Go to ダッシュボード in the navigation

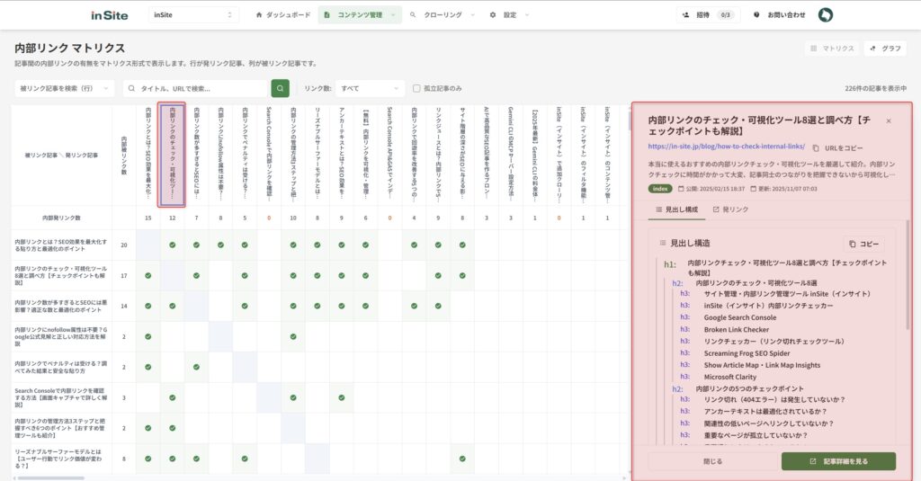coord(283,15)
